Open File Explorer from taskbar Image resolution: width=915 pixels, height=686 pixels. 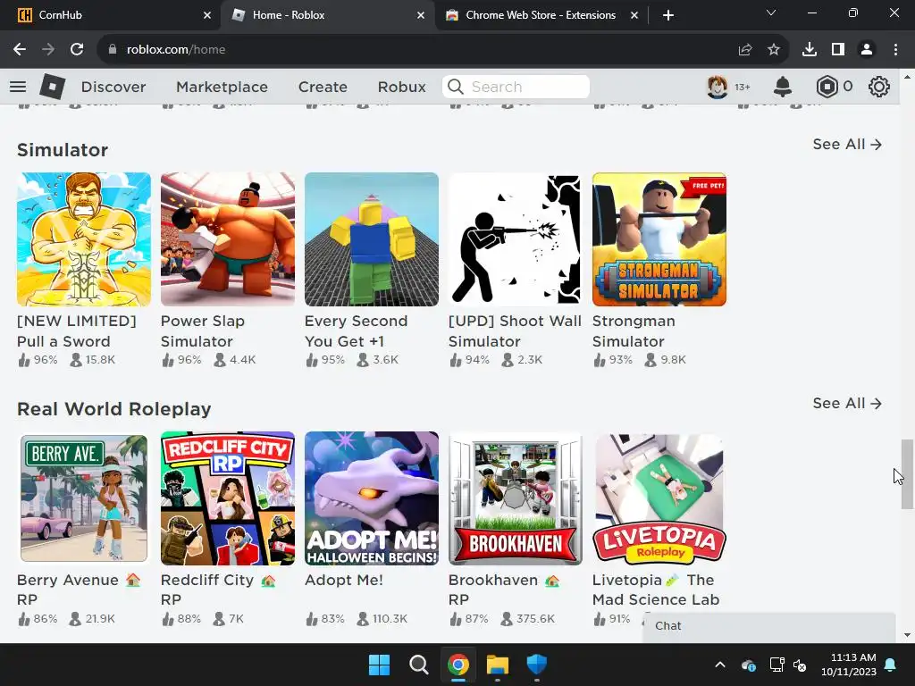coord(498,665)
